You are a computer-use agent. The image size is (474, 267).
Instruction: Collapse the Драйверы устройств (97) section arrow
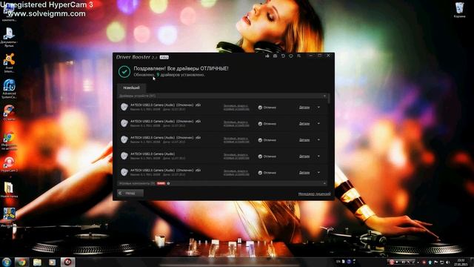click(x=324, y=96)
